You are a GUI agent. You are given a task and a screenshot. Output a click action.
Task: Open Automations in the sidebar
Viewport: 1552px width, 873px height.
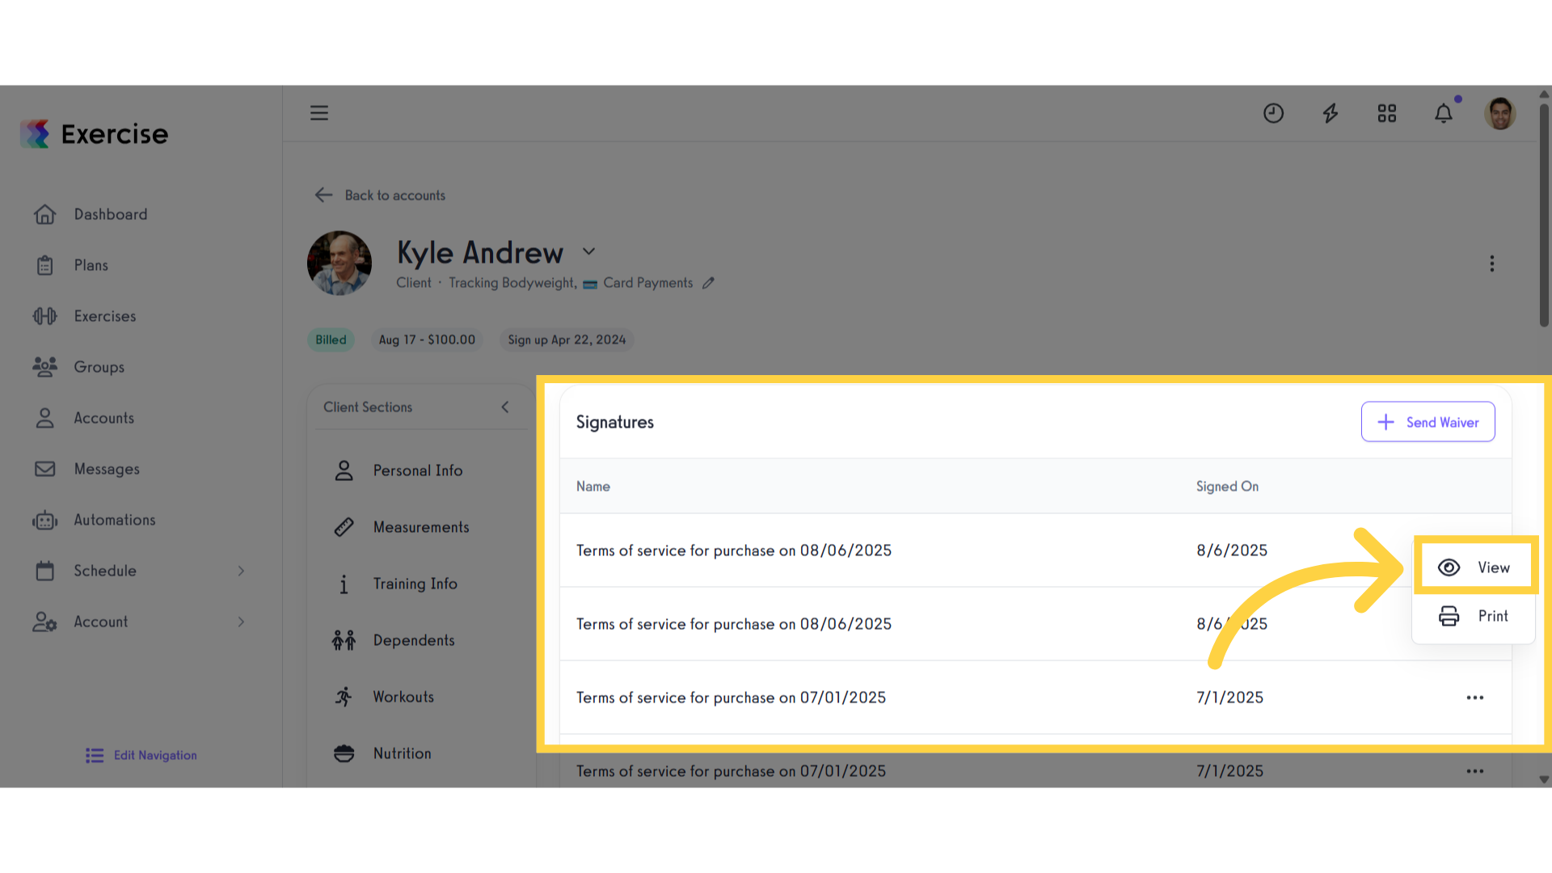115,520
